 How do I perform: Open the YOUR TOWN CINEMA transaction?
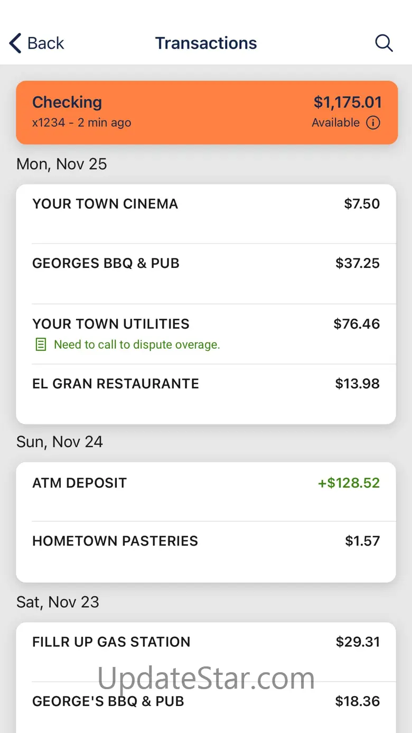pos(206,214)
